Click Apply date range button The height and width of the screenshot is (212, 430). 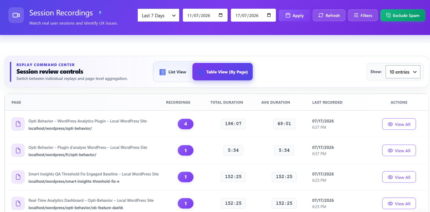(295, 15)
